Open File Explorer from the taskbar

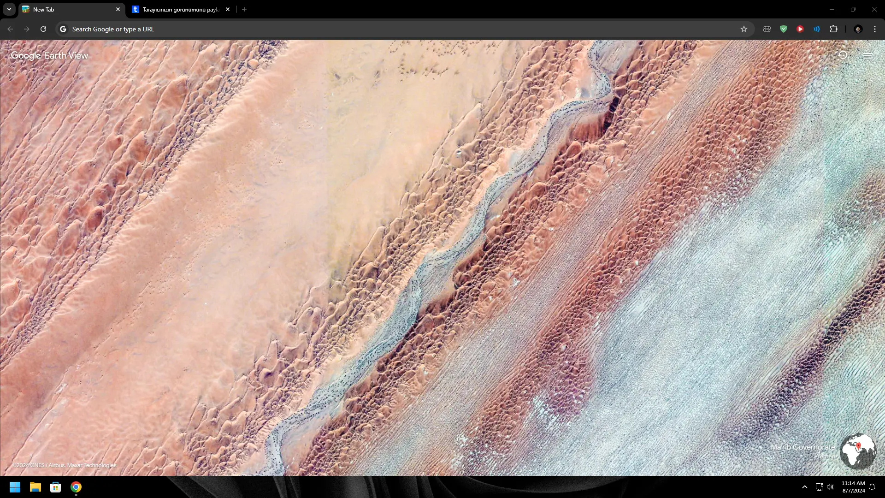coord(35,487)
